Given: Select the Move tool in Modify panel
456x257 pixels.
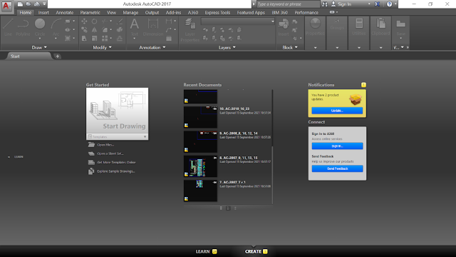Looking at the screenshot, I should [84, 21].
